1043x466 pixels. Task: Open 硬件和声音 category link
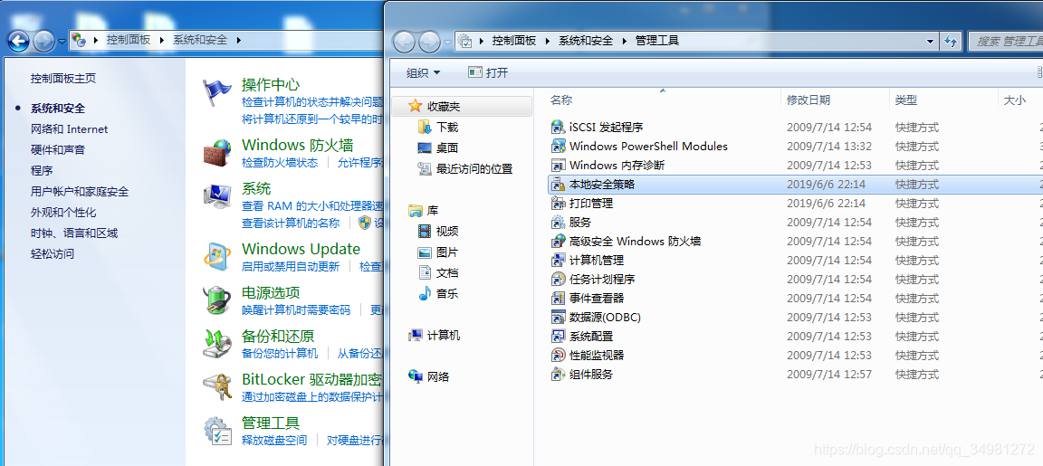tap(58, 149)
